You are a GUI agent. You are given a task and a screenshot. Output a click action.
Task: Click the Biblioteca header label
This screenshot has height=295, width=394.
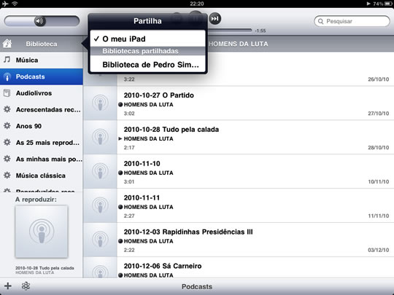point(42,44)
